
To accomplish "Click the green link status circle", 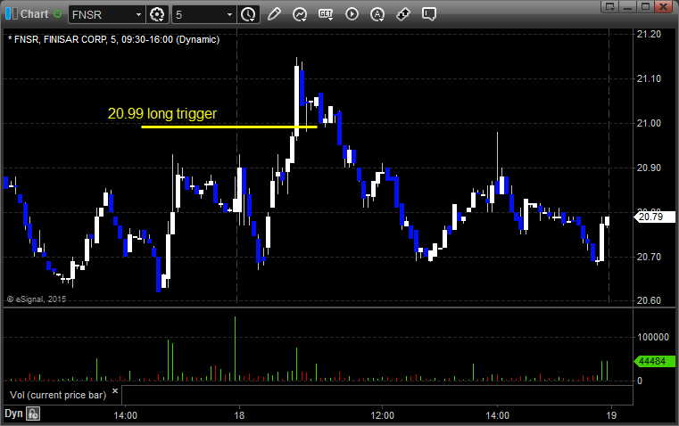I will 58,14.
